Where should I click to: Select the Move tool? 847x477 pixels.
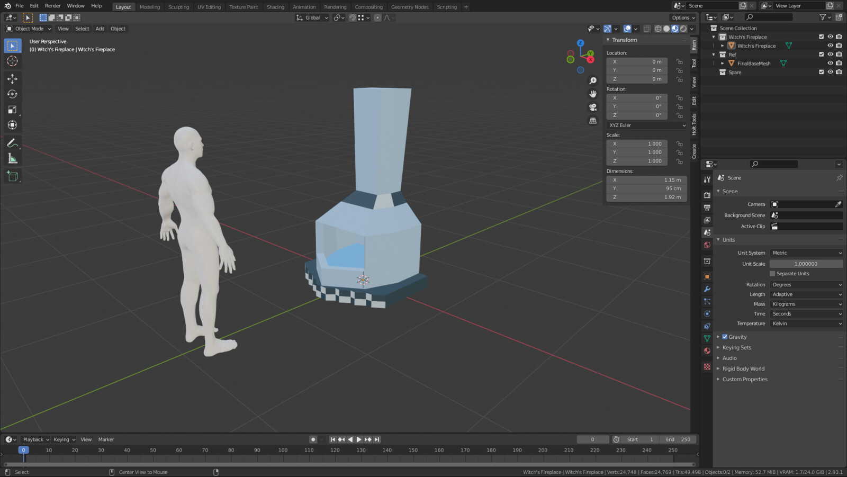click(x=12, y=79)
